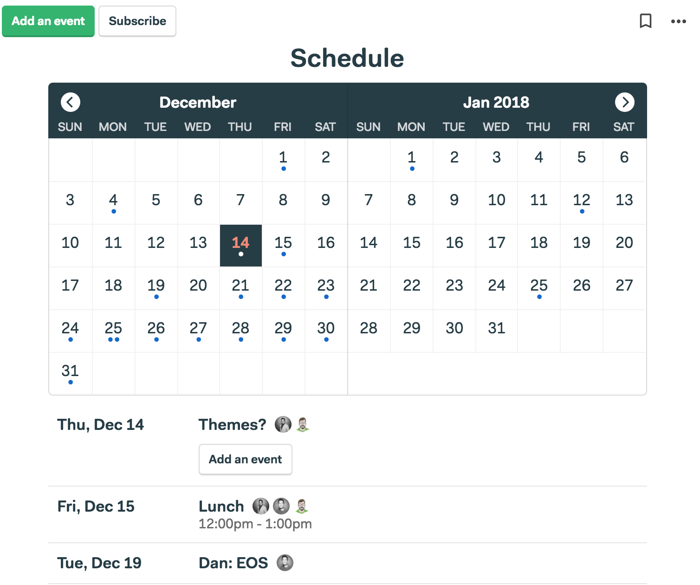Open the three-dot options menu
Viewport: 700px width, 585px height.
click(x=678, y=21)
